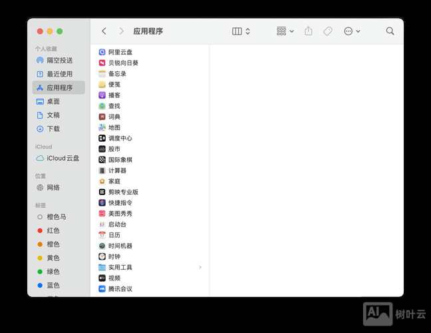Click the tag icon in toolbar
Viewport: 431px width, 333px height.
pyautogui.click(x=327, y=31)
